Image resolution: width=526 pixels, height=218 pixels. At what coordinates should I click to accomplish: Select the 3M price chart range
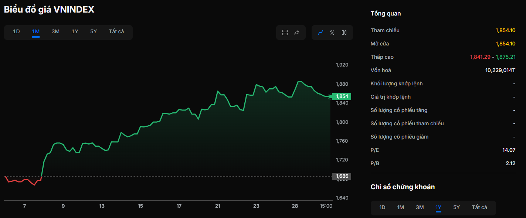tap(55, 32)
